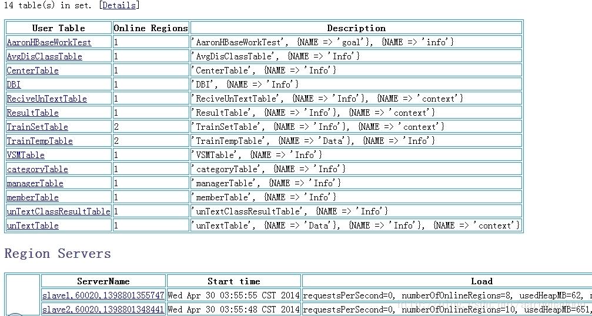This screenshot has height=316, width=592.
Task: Click the TrainSetTable description cell
Action: 356,127
